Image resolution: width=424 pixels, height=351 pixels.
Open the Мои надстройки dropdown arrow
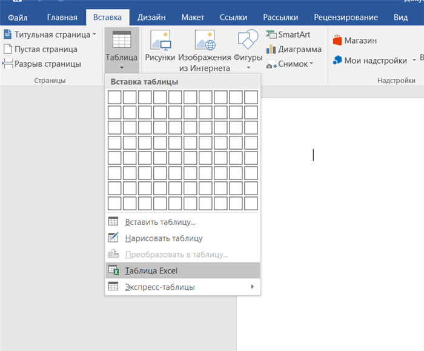(414, 61)
